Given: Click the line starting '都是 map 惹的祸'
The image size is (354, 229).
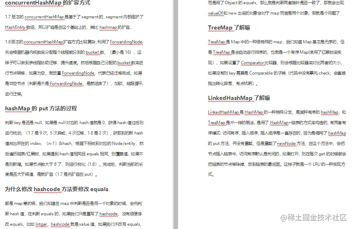Looking at the screenshot, I should (x=73, y=204).
